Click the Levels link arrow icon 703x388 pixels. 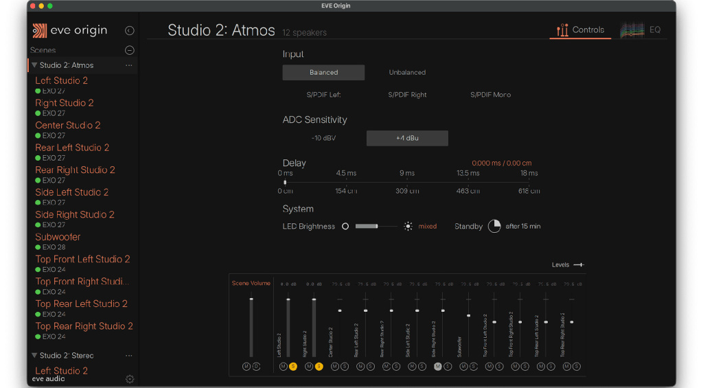click(x=579, y=264)
